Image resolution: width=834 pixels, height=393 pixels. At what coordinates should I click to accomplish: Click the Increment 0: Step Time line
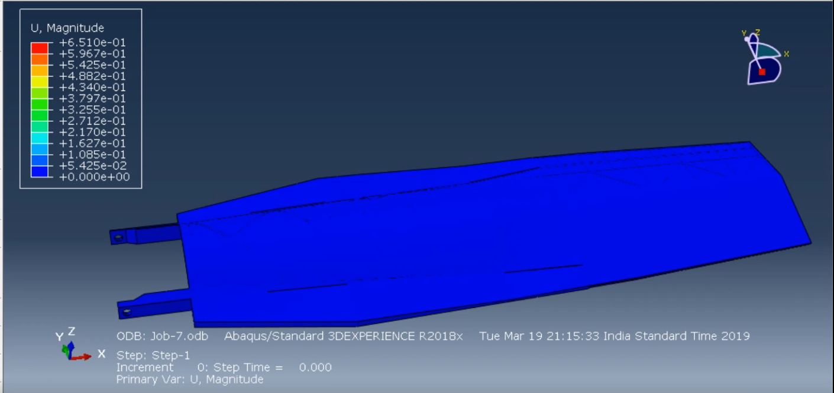tap(224, 368)
